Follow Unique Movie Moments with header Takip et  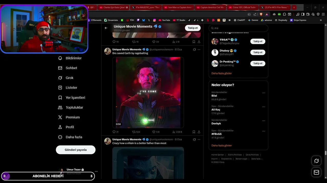193,28
